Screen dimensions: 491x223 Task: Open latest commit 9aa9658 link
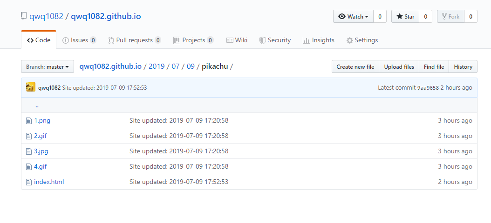coord(428,88)
